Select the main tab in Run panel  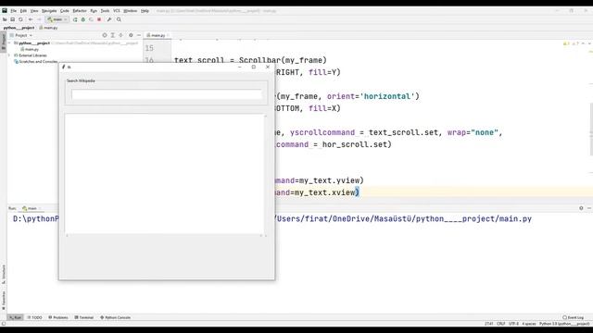tap(30, 208)
